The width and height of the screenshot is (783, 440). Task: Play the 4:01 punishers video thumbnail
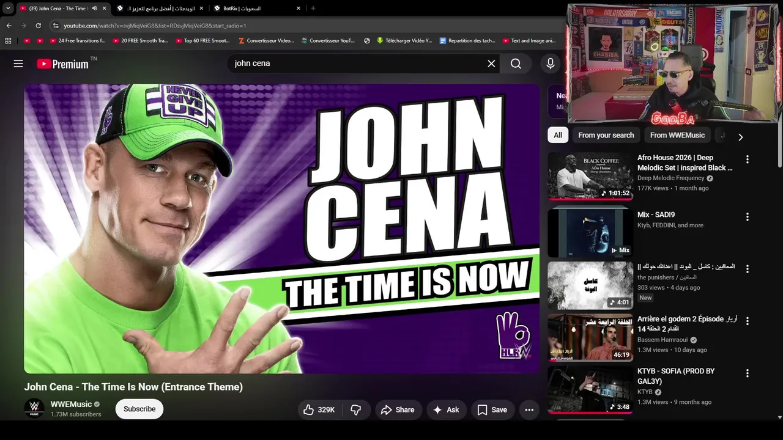590,285
